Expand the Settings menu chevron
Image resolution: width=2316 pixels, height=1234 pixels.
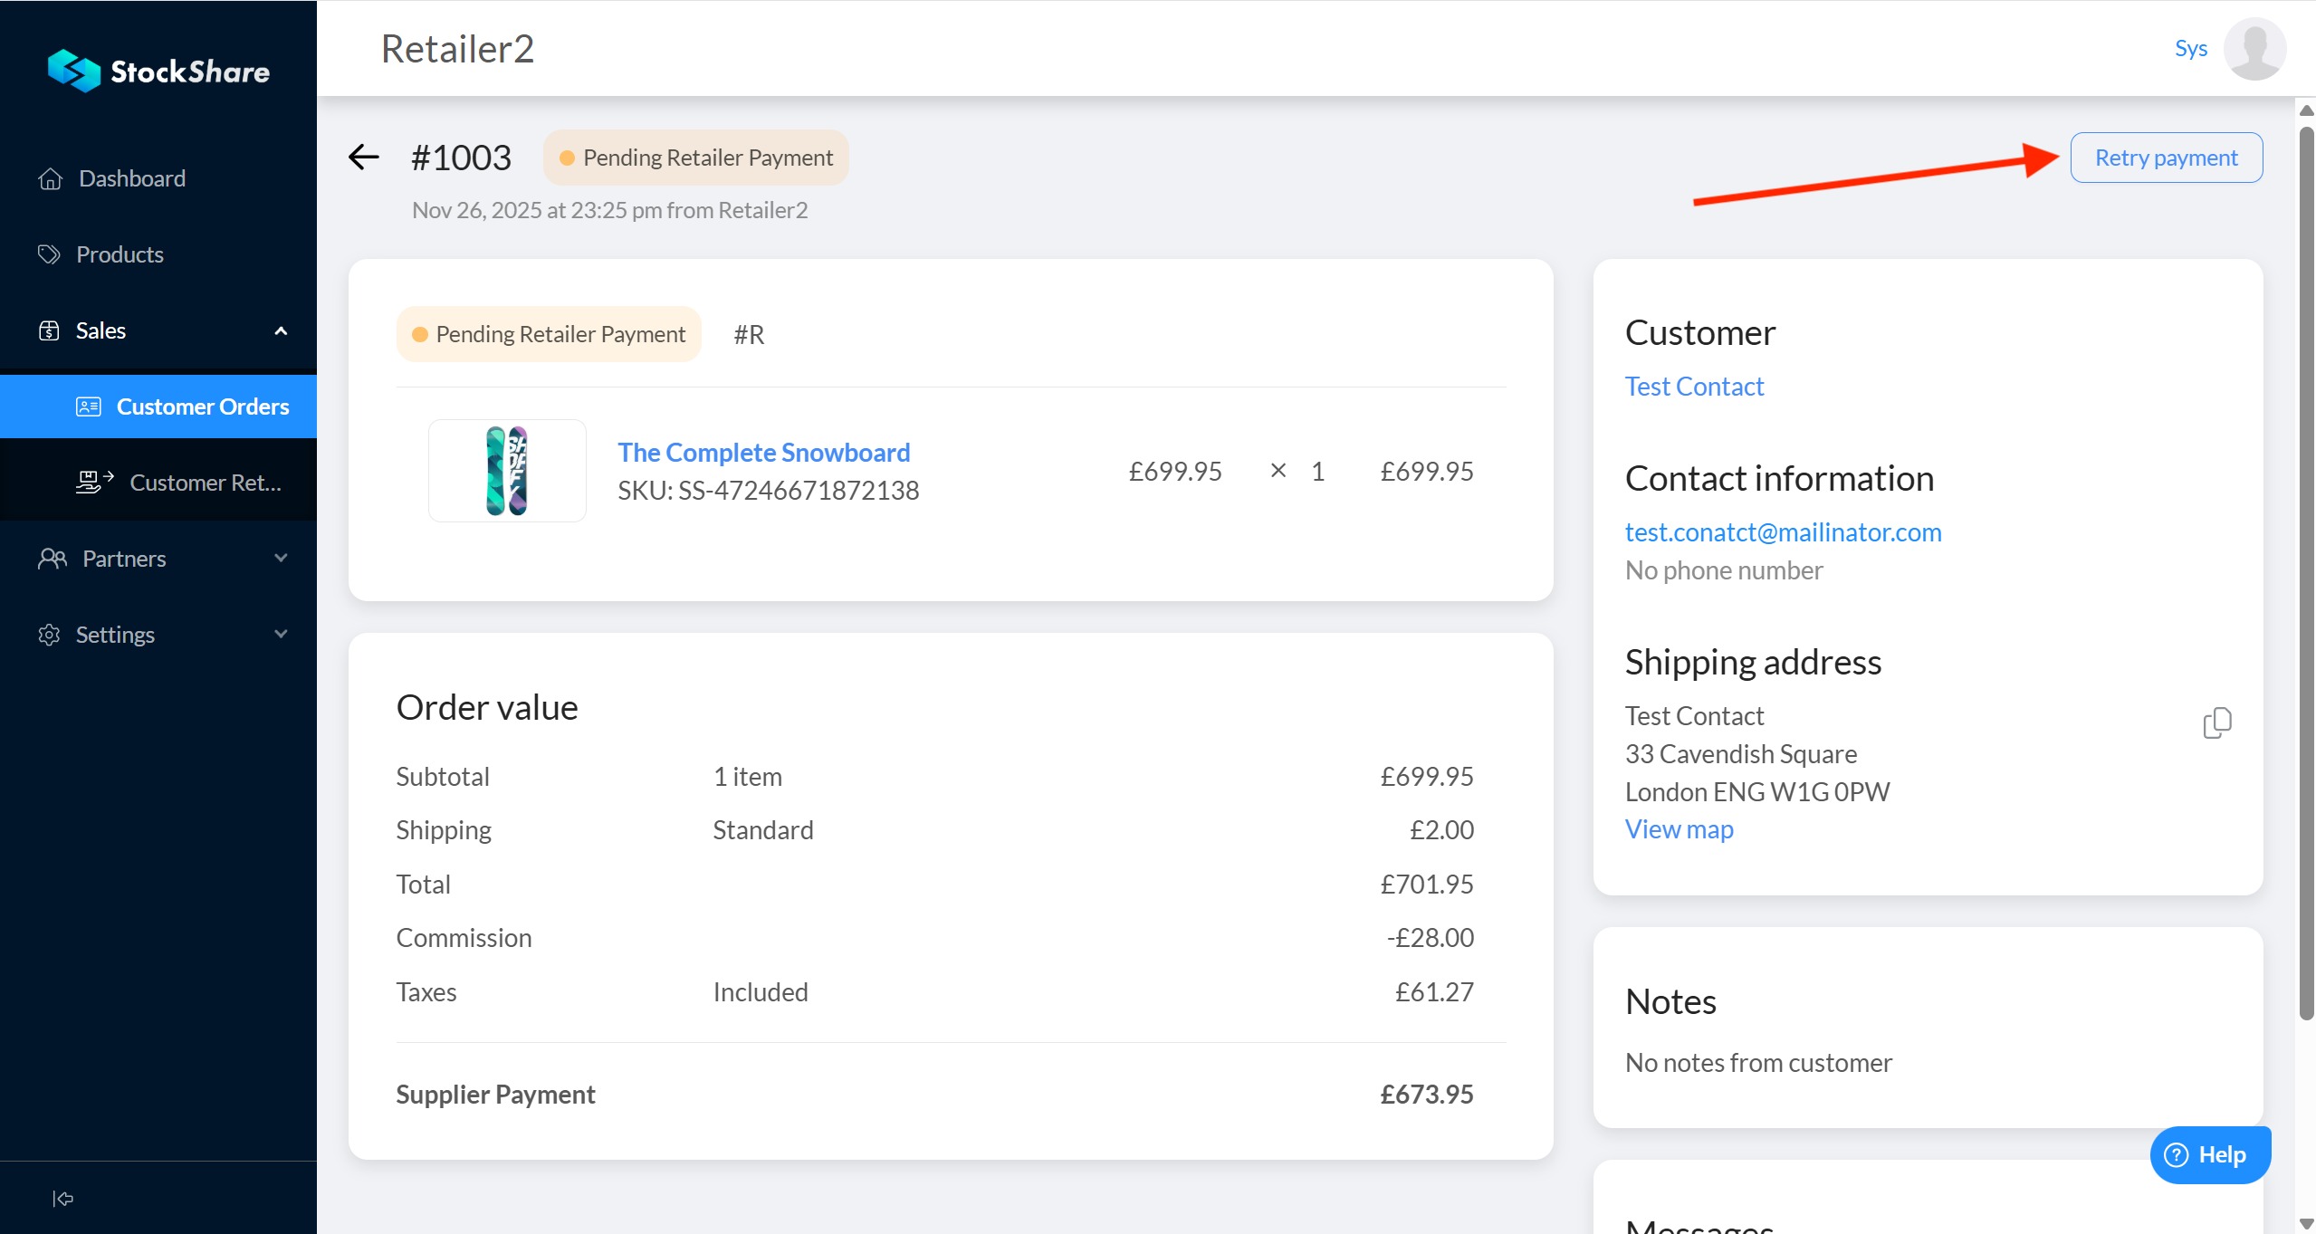click(281, 634)
